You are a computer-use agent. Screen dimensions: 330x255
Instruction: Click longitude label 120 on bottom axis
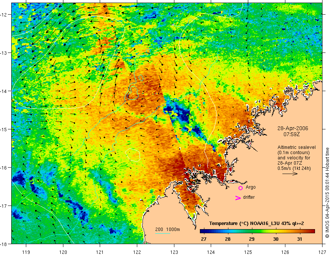63,252
